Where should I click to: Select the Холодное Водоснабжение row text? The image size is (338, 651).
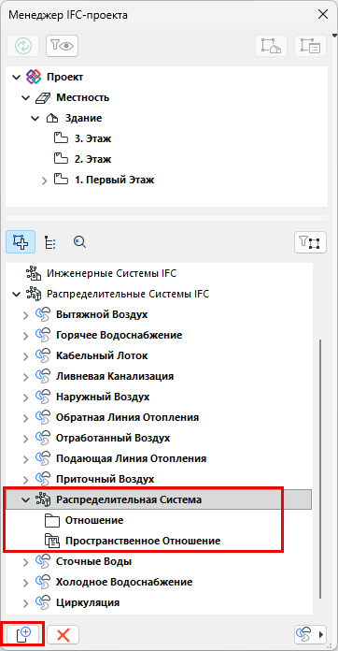point(124,582)
